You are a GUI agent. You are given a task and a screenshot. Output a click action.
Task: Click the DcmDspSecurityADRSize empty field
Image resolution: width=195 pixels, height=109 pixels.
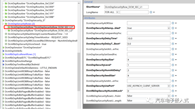click(x=149, y=23)
